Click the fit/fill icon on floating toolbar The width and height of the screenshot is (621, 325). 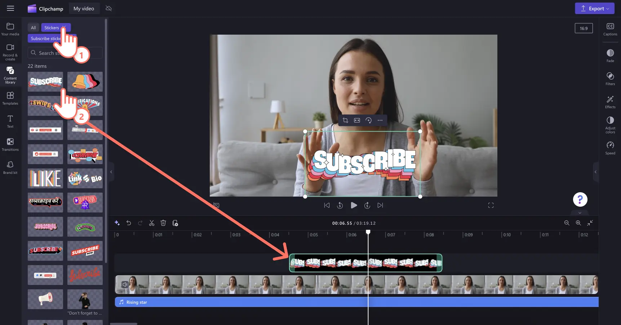[x=357, y=120]
